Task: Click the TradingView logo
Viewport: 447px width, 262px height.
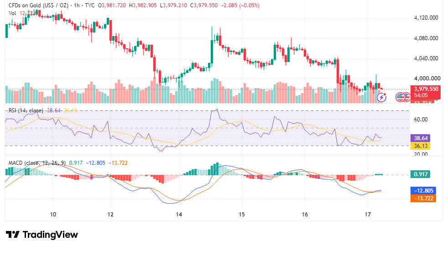Action: tap(42, 235)
